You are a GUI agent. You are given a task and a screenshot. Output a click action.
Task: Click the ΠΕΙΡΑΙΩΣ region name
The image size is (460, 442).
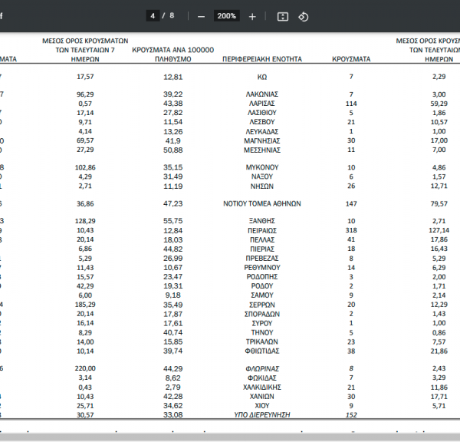pos(262,230)
